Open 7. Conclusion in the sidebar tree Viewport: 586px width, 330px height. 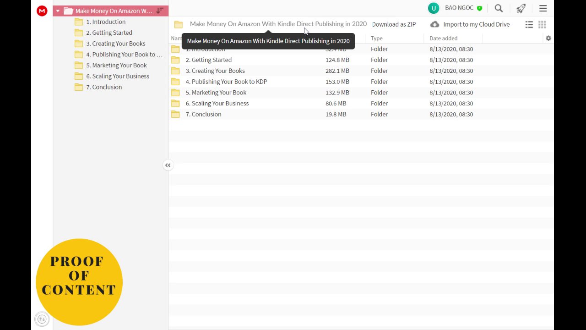[104, 87]
